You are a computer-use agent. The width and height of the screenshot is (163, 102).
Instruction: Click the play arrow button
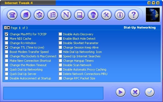point(120,92)
